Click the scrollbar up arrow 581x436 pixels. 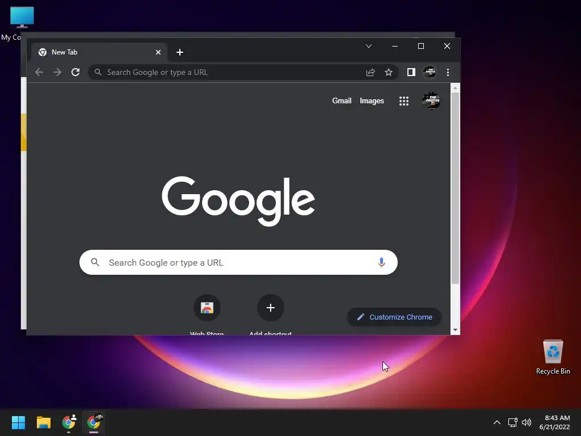click(x=455, y=88)
